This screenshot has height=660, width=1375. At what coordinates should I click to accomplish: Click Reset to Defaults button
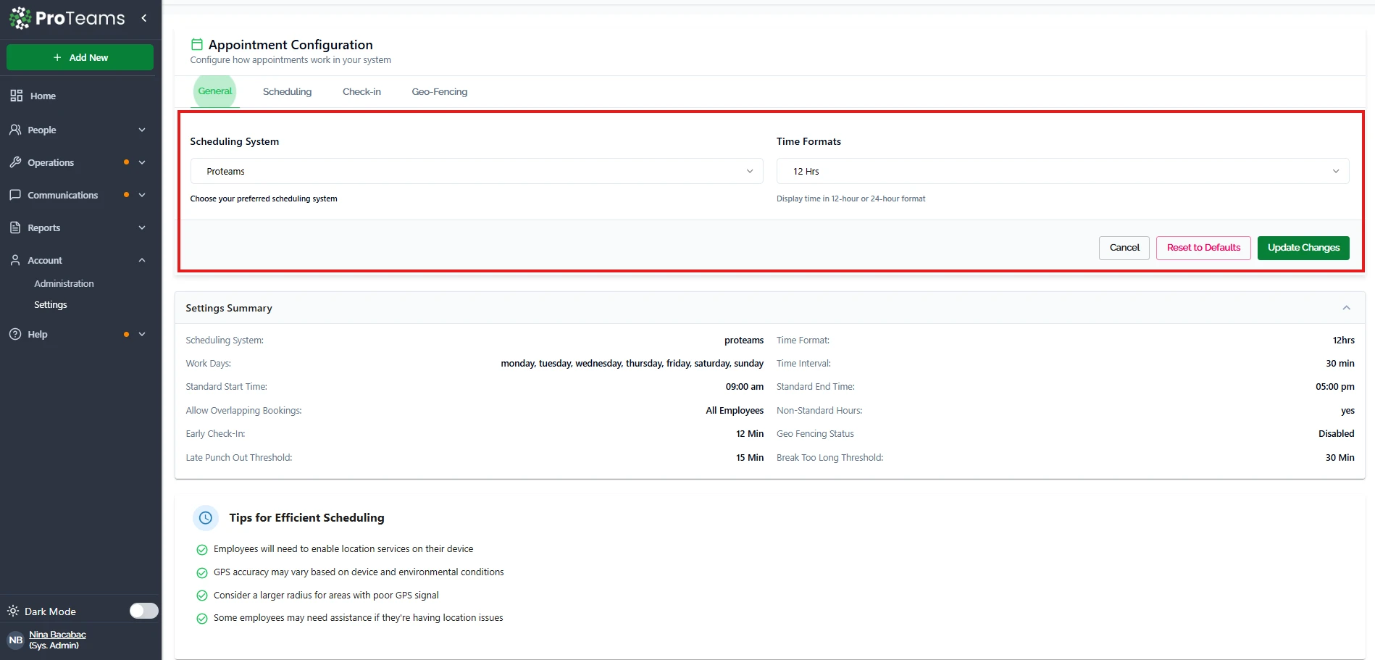pyautogui.click(x=1203, y=248)
